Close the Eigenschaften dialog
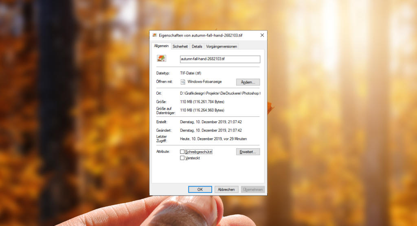 (x=262, y=35)
